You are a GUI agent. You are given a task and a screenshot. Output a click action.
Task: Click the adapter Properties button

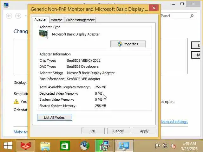tap(128, 44)
